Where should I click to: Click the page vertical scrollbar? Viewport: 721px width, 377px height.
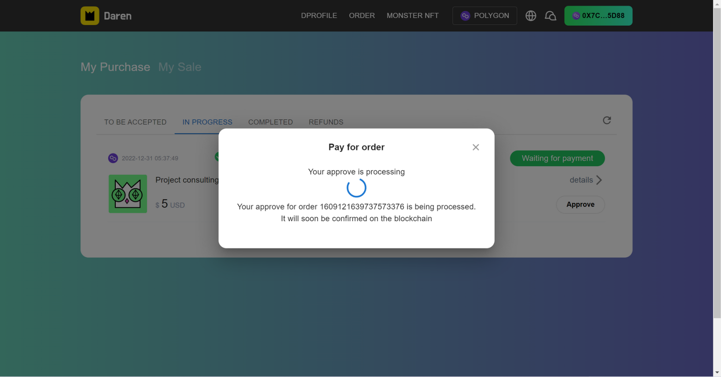(x=717, y=160)
